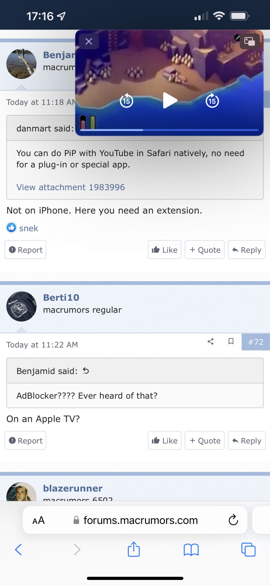The width and height of the screenshot is (270, 585).
Task: Reload the page in Safari
Action: pos(233,520)
